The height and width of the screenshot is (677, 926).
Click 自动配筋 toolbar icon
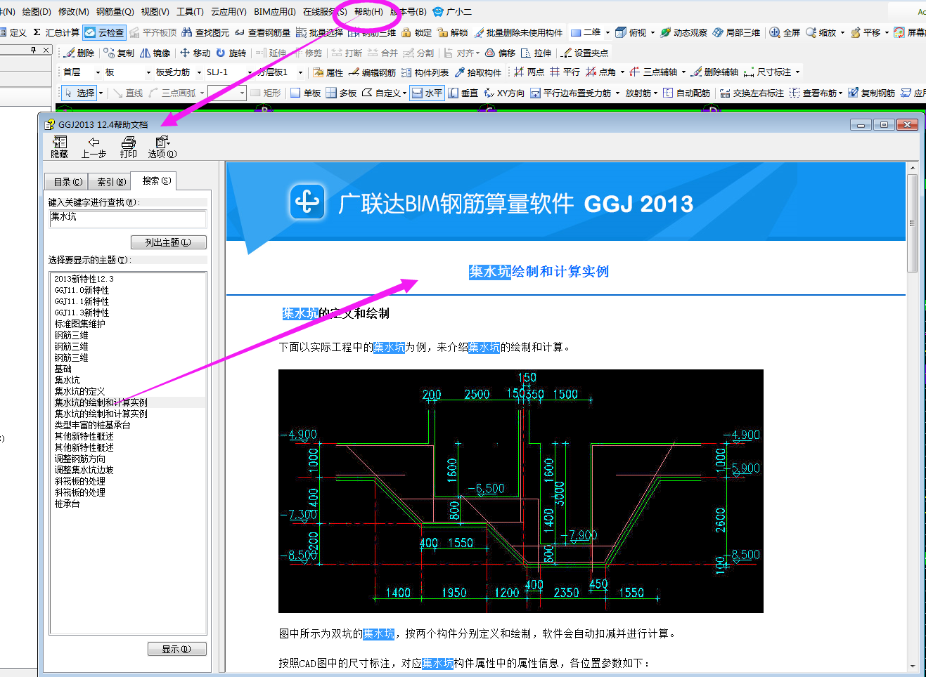click(669, 93)
